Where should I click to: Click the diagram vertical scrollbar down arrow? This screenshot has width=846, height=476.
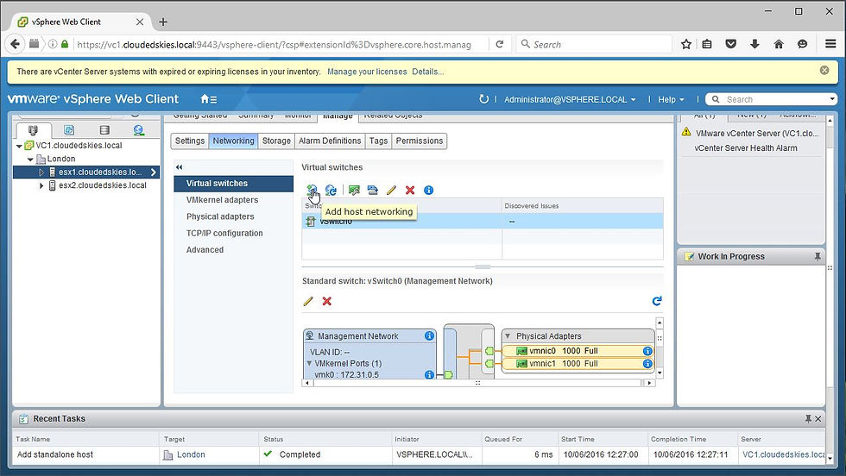tap(660, 373)
